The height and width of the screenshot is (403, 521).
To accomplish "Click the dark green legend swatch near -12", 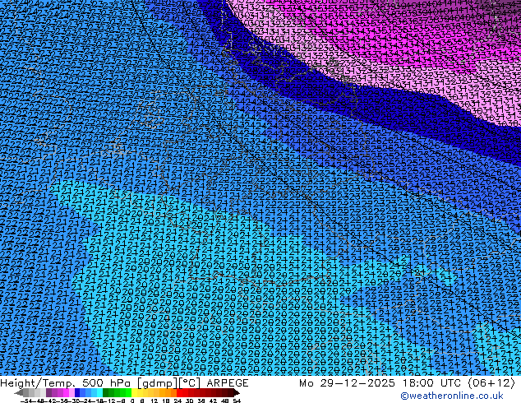I will click(106, 393).
